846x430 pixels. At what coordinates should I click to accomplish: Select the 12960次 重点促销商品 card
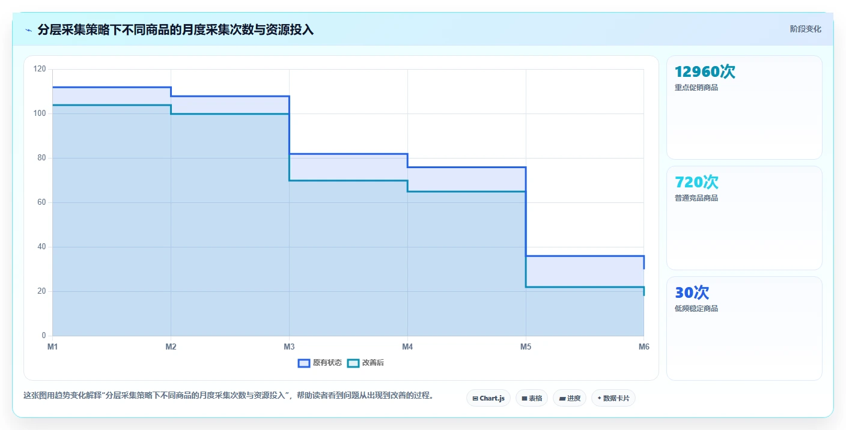[744, 107]
